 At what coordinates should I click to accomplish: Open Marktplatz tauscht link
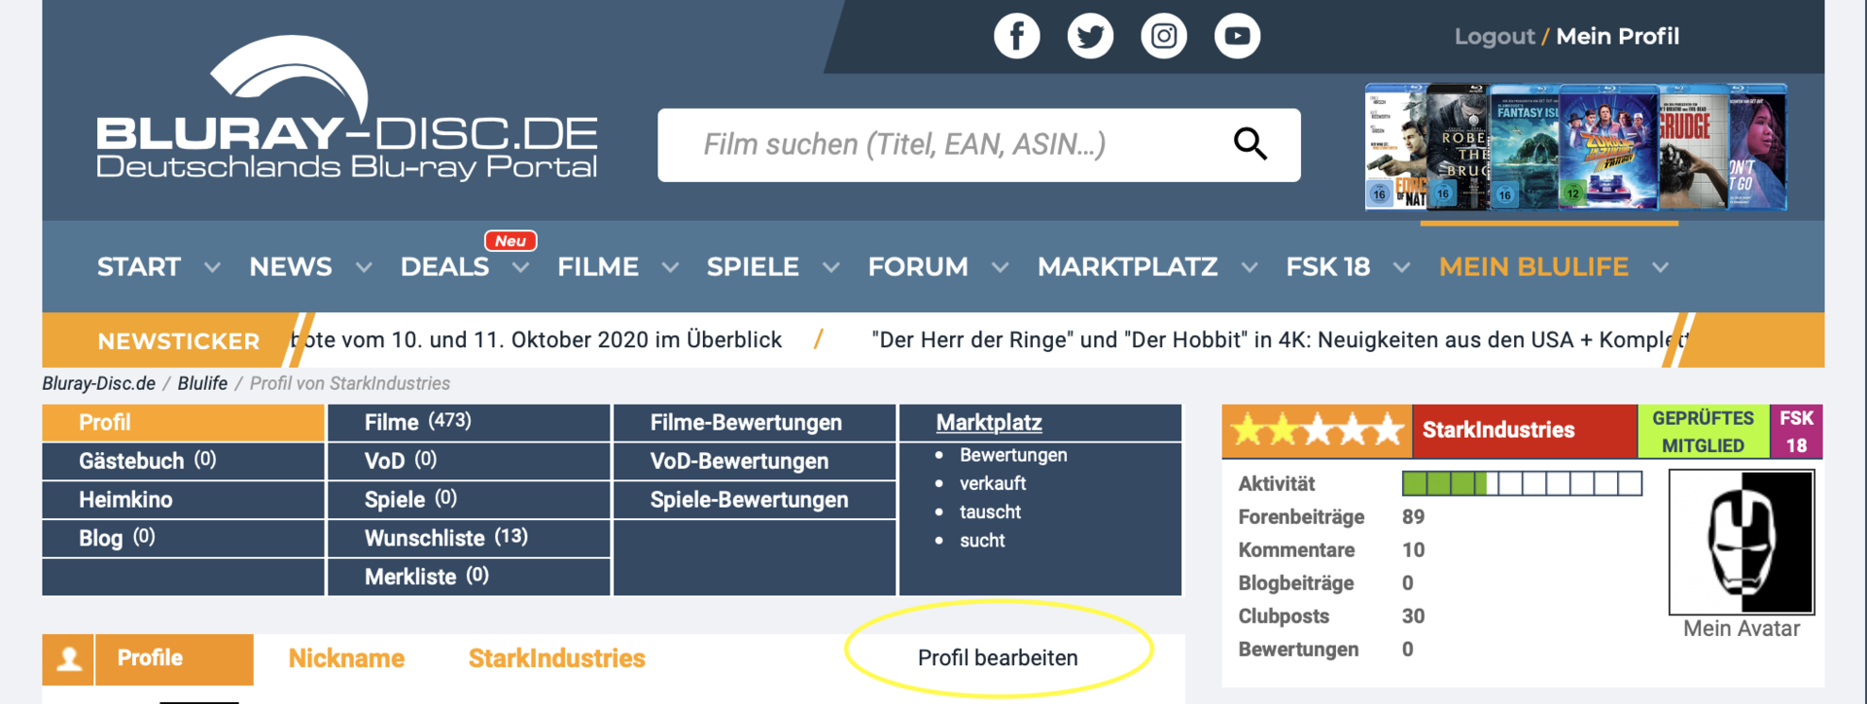[990, 511]
